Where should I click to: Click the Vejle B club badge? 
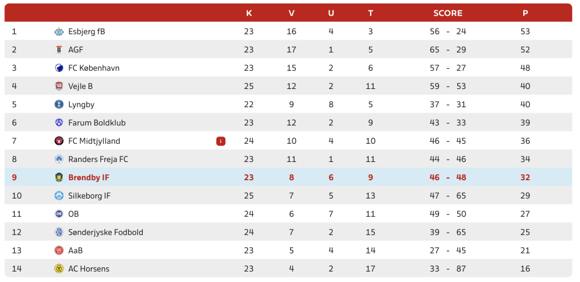point(59,86)
